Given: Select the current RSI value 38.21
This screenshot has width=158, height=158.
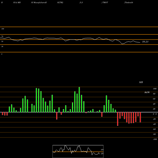Looking at the screenshot, I should 145,42.
